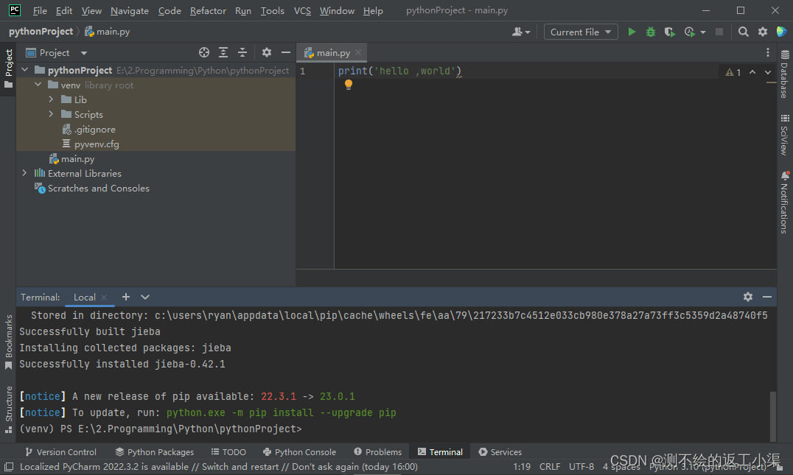Open the Services tool window
This screenshot has height=475, width=793.
500,451
